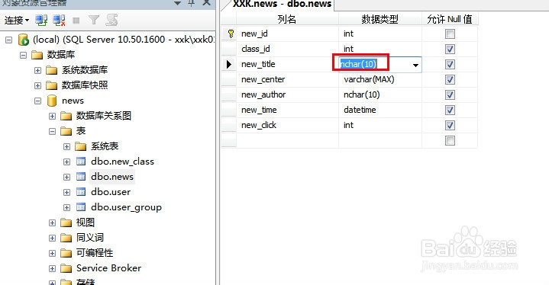Expand the Service Broker folder
This screenshot has height=285, width=549.
coord(52,268)
